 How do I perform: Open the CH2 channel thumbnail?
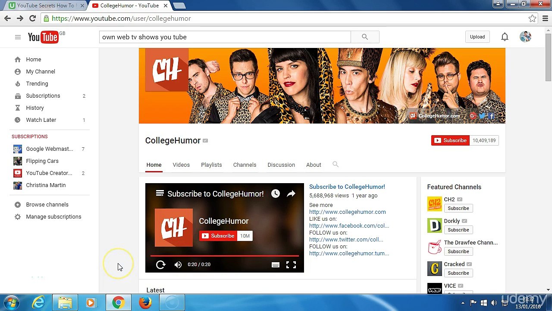point(435,204)
